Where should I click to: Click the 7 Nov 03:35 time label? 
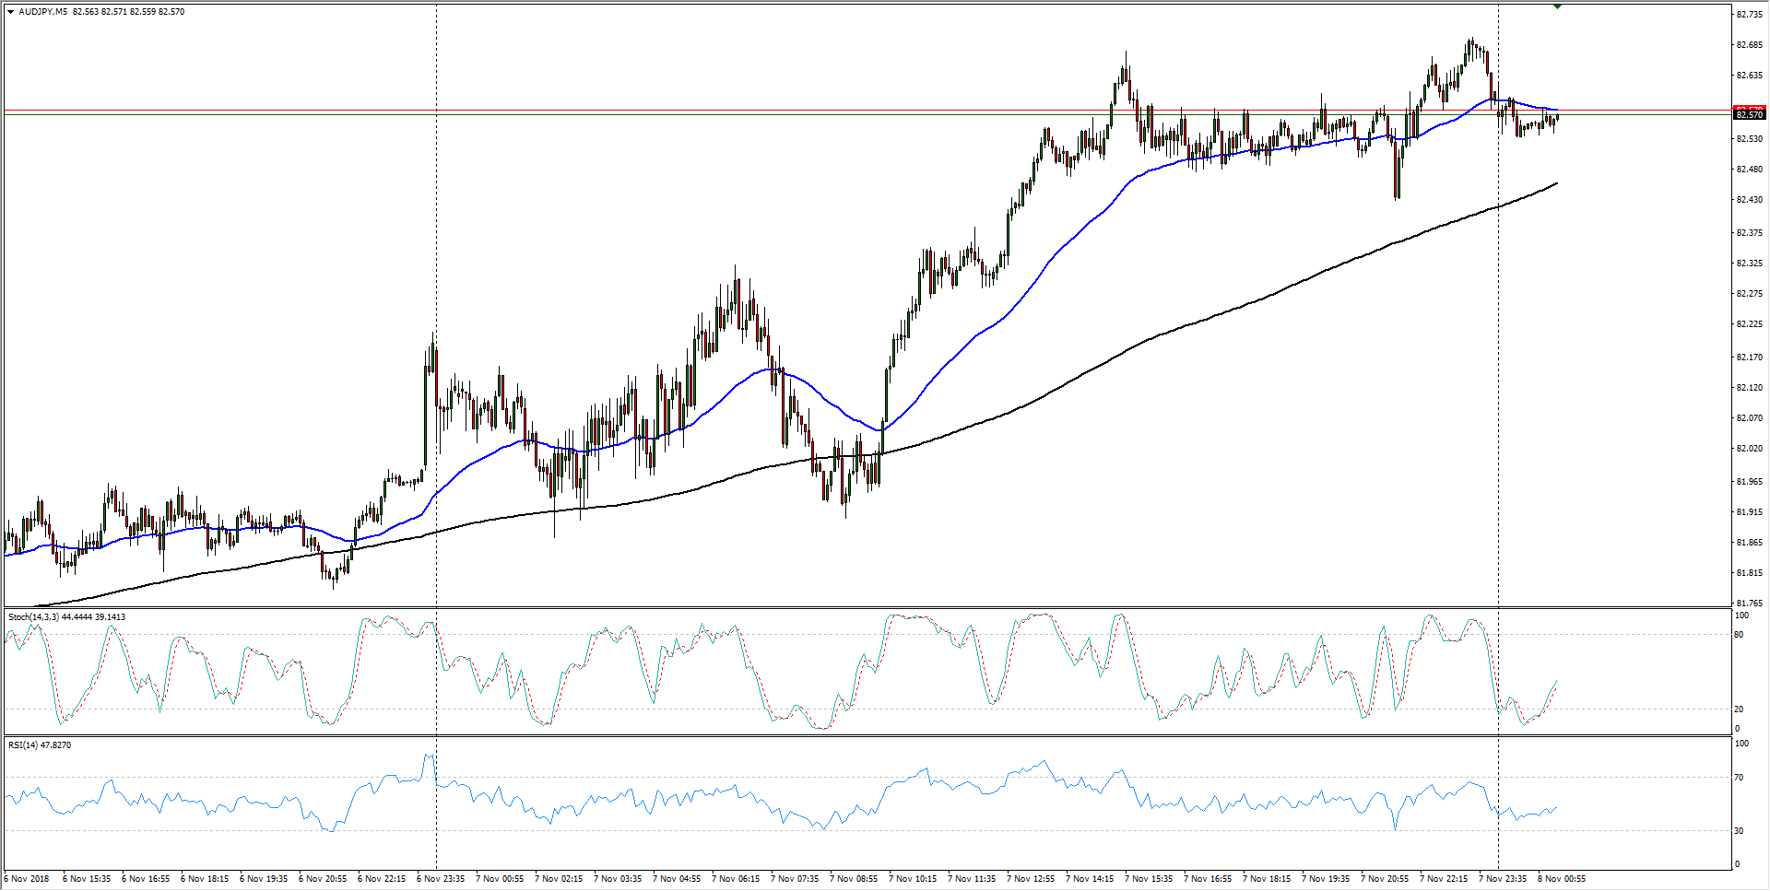618,879
